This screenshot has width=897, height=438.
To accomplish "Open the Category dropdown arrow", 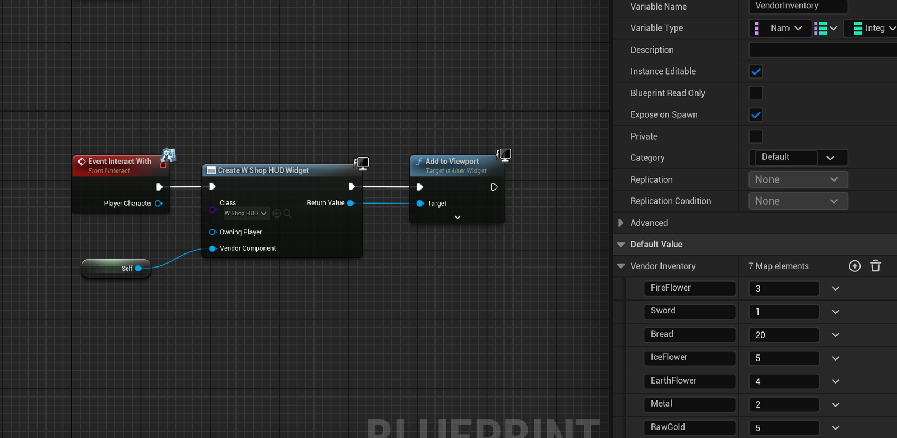I will coord(830,158).
